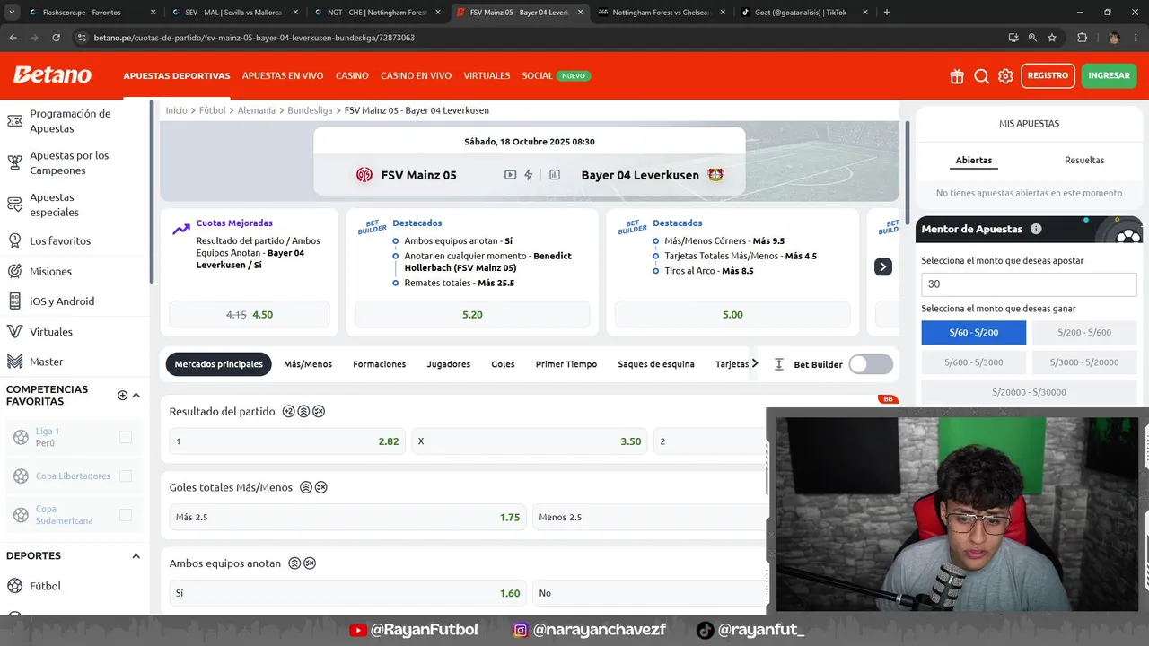The height and width of the screenshot is (646, 1149).
Task: Open the Betano logo home link
Action: (52, 75)
